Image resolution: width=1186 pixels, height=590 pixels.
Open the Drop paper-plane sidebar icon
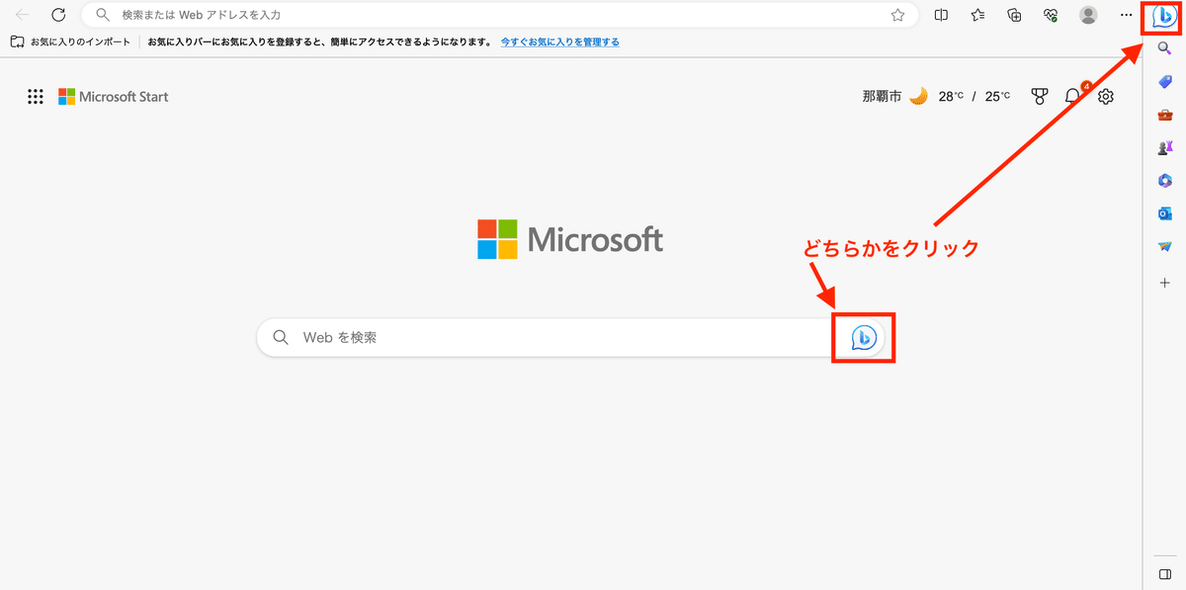tap(1164, 246)
